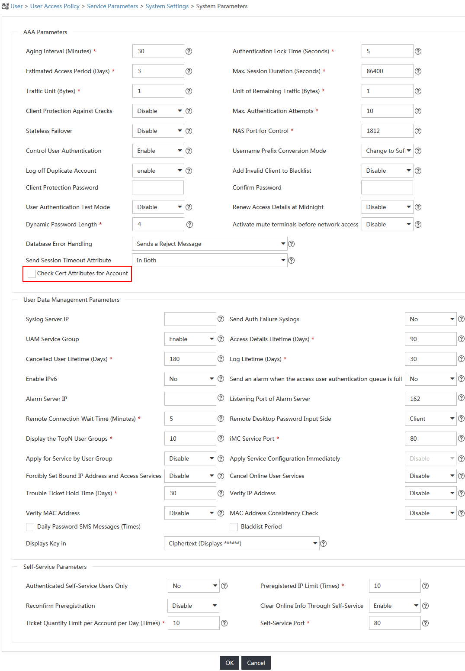Viewport: 465px width, 671px height.
Task: Open Displays Key in dropdown
Action: pos(241,543)
